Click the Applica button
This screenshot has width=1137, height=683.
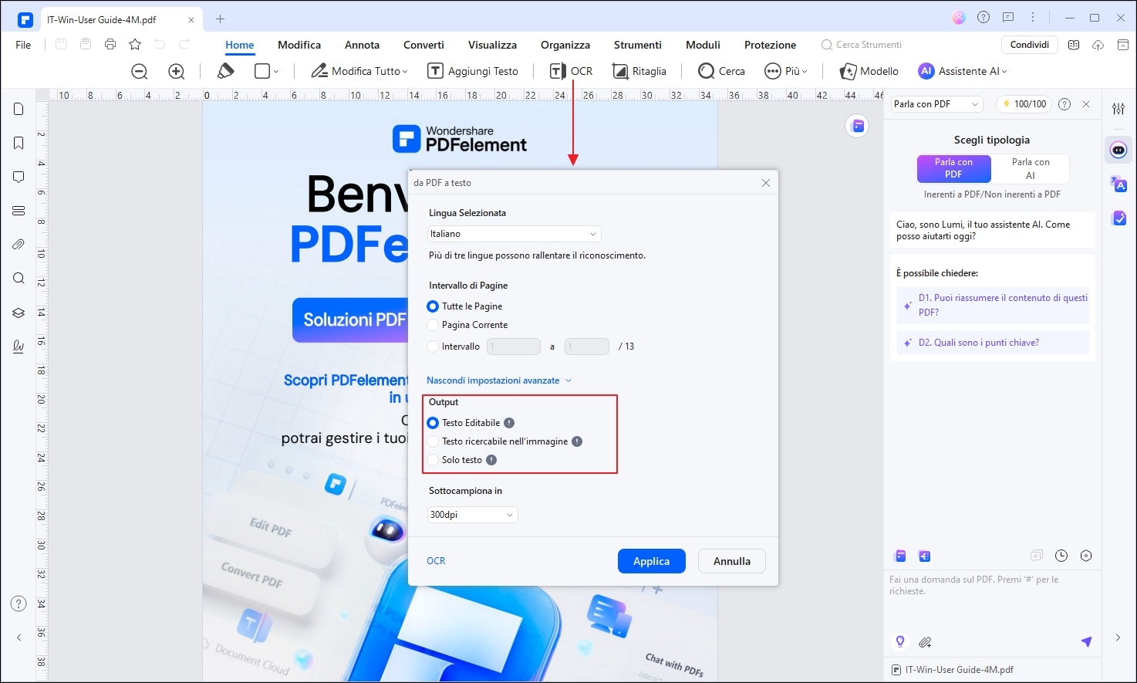(652, 561)
